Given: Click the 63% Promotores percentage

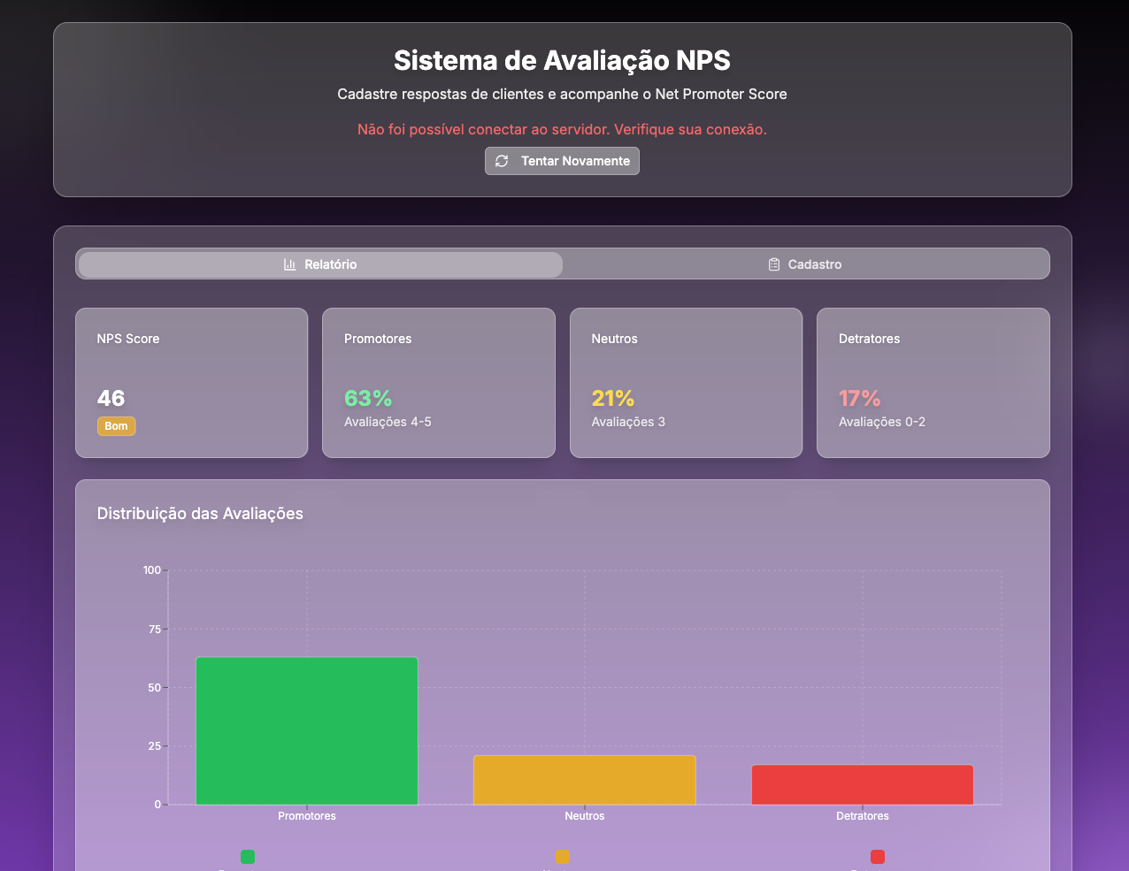Looking at the screenshot, I should pos(368,398).
